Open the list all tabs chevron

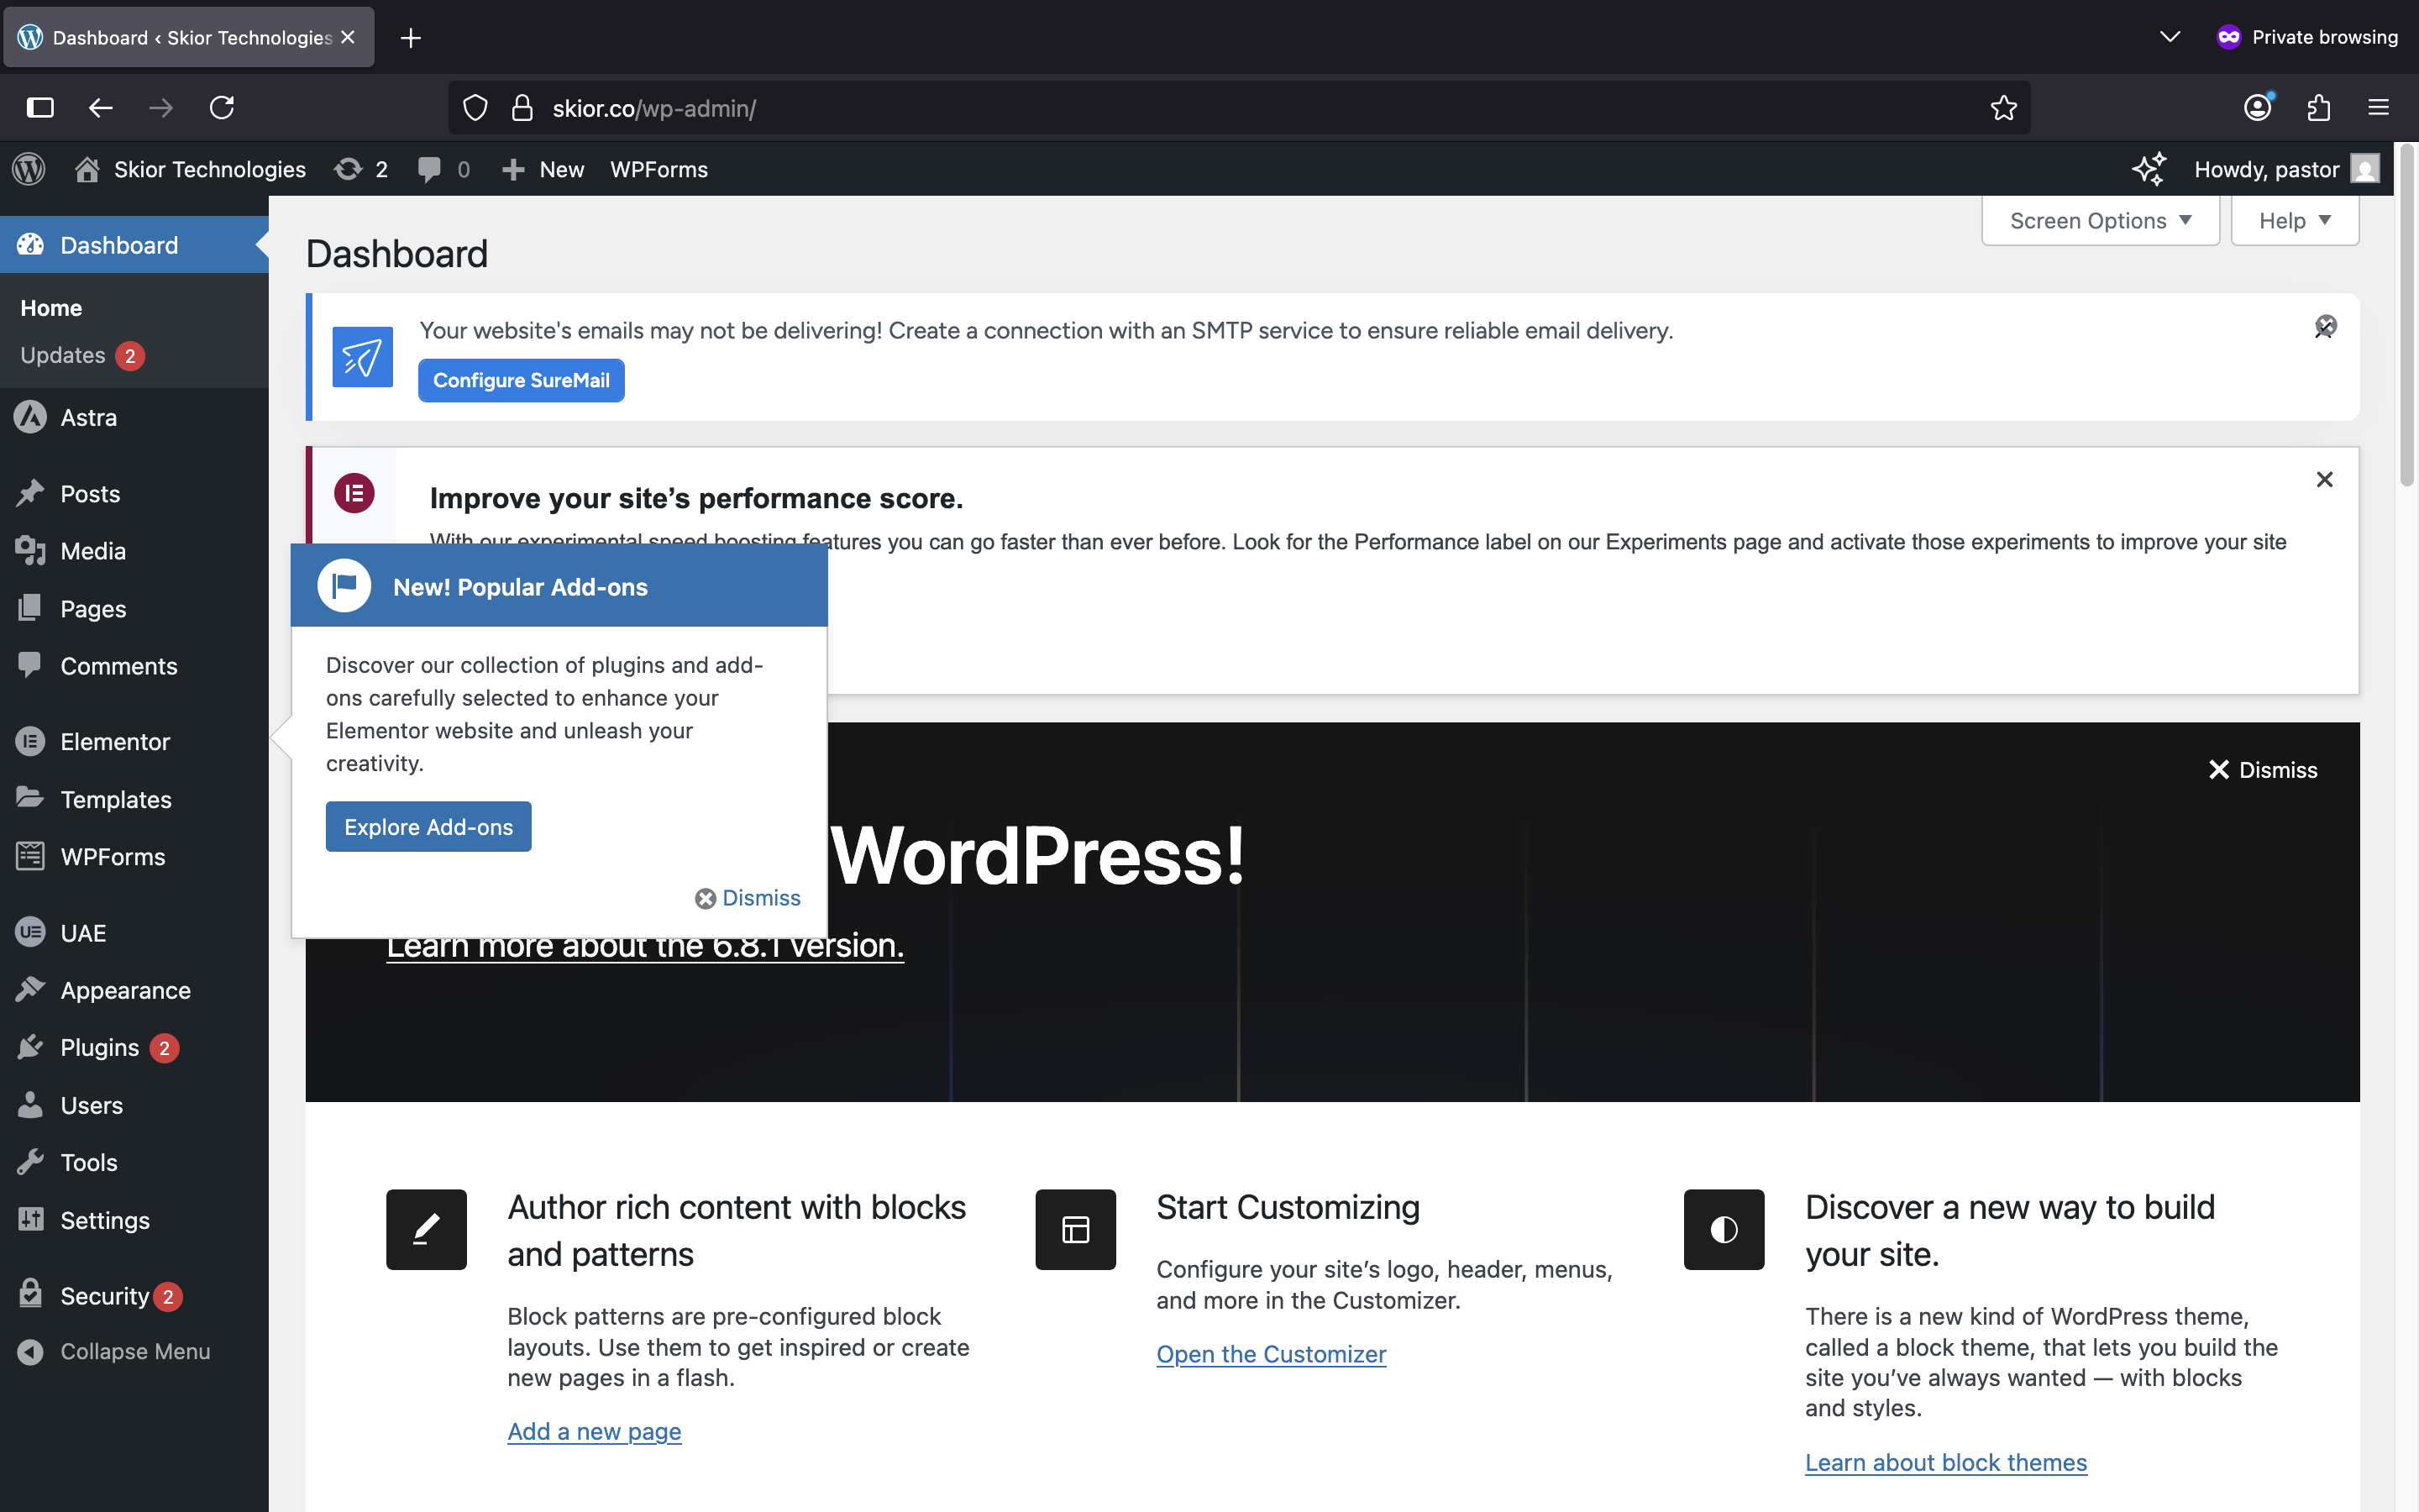click(2169, 37)
